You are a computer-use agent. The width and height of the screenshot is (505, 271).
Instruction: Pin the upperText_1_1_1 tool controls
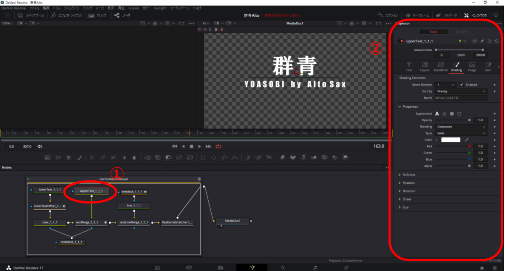(482, 41)
